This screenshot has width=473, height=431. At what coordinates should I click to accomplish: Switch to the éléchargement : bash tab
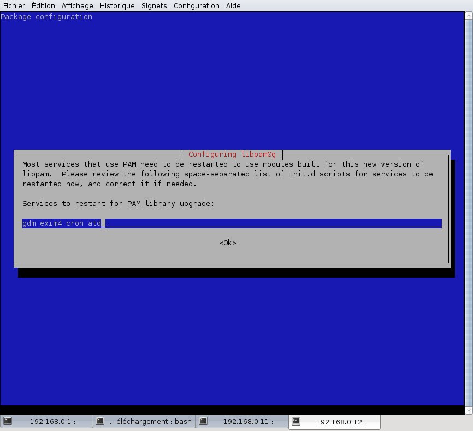[x=150, y=421]
